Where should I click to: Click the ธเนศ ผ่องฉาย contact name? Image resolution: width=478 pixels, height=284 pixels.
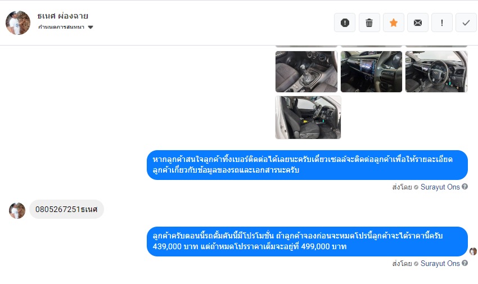63,16
